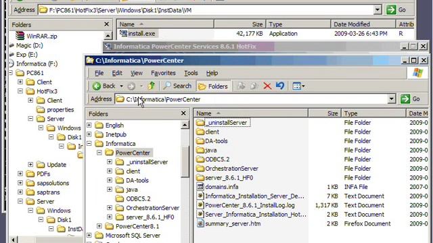
Task: Click the Back arrow icon in PowerCenter window
Action: pyautogui.click(x=97, y=86)
